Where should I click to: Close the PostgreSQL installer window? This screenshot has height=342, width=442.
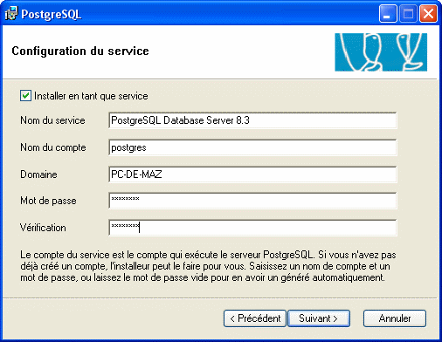pos(428,14)
